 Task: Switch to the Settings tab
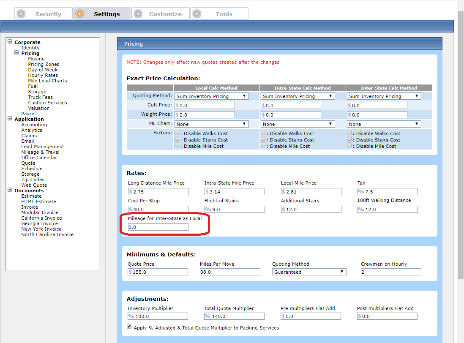[102, 14]
